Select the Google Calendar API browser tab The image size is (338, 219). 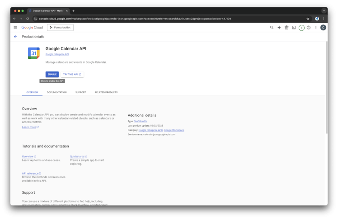(x=48, y=11)
